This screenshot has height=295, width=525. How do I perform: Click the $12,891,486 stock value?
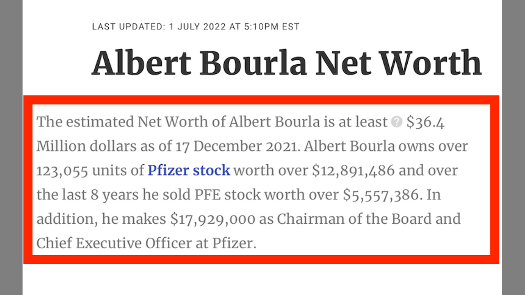coord(354,170)
